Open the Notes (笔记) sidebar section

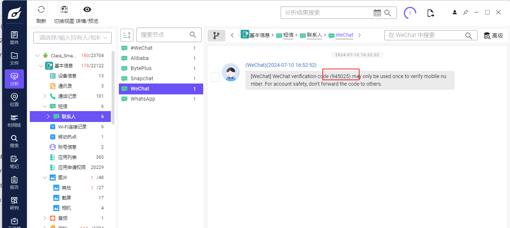14,162
